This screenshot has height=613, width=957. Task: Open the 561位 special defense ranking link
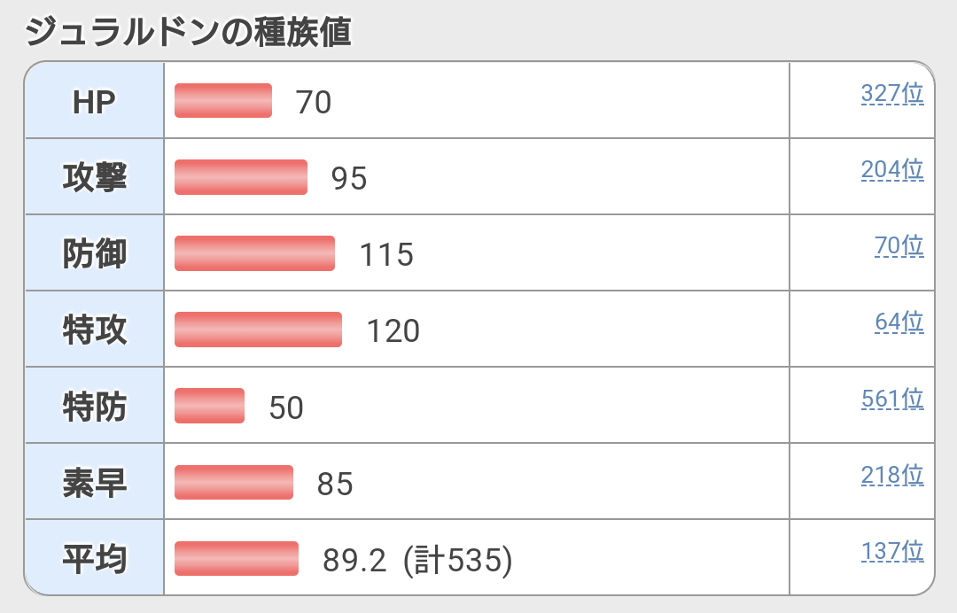pyautogui.click(x=891, y=400)
